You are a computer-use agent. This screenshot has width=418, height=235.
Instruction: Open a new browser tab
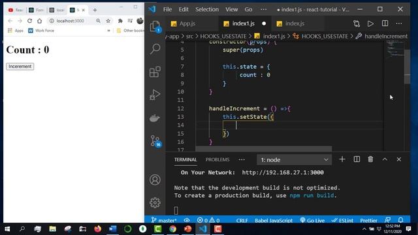pyautogui.click(x=95, y=10)
